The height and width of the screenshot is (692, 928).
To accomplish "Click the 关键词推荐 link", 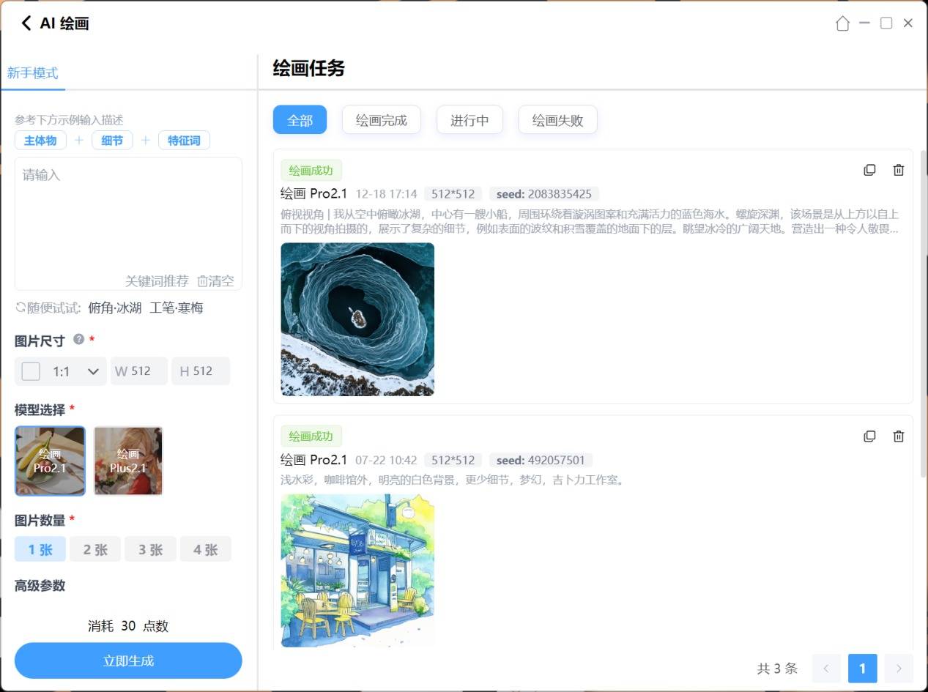I will click(157, 280).
